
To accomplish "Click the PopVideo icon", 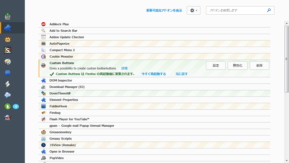I will click(43, 158).
